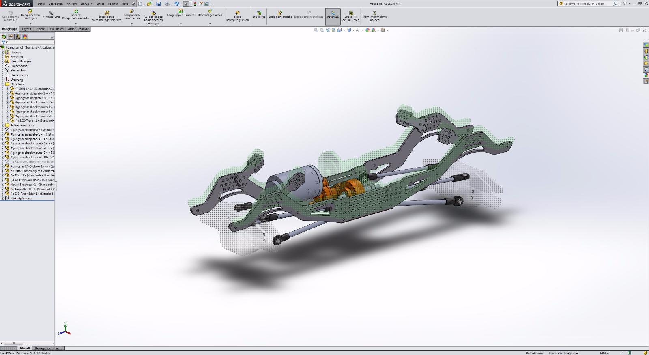The image size is (649, 355).
Task: Open the Datei menu
Action: [41, 4]
